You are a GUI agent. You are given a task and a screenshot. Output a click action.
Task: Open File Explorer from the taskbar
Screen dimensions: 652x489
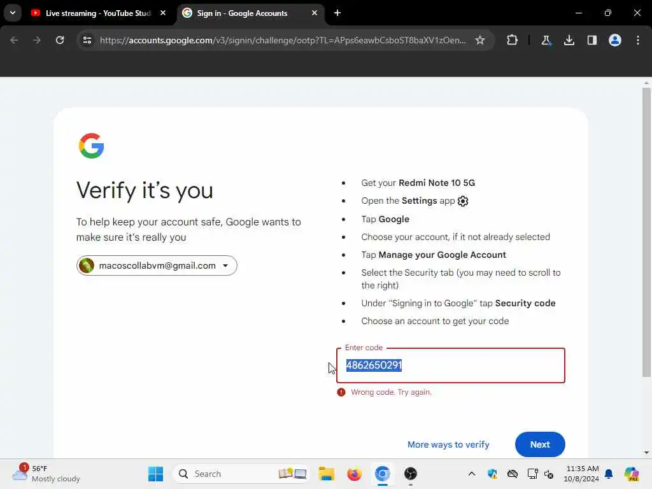click(327, 474)
